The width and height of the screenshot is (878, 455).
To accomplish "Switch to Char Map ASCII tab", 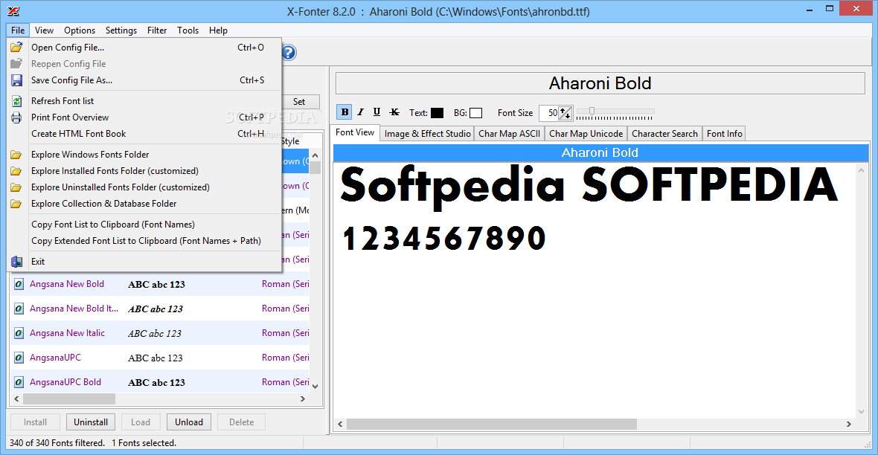I will 509,134.
